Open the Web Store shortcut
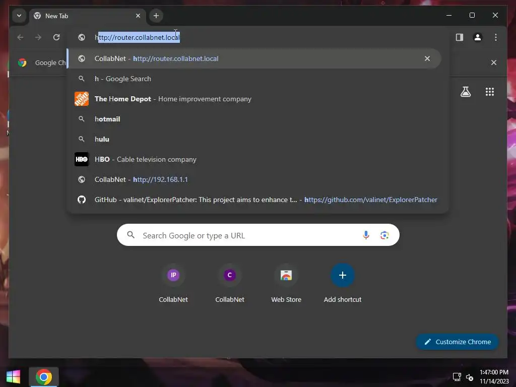The image size is (516, 387). [286, 283]
